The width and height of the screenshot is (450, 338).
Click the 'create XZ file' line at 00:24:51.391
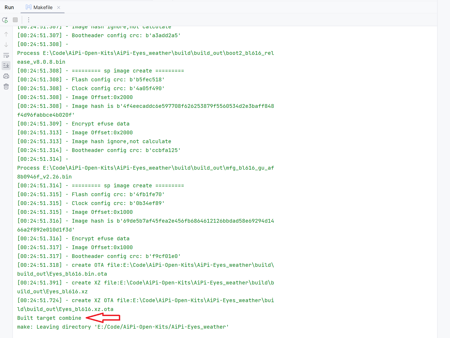[x=146, y=283]
